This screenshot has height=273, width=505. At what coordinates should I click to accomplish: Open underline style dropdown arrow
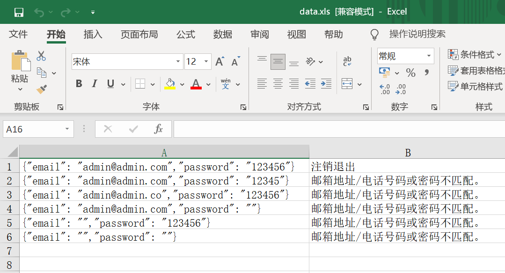pos(123,84)
